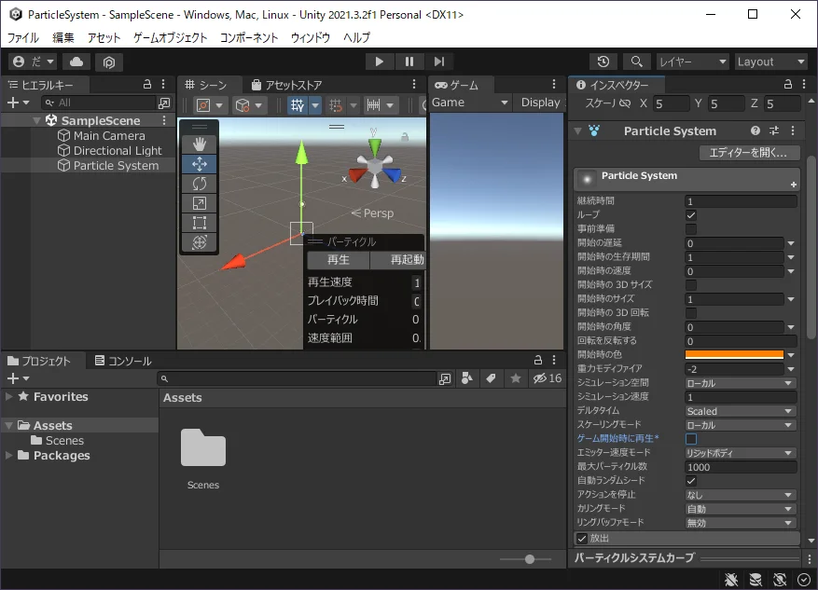This screenshot has height=590, width=818.
Task: Open Particle System component help icon
Action: point(755,130)
